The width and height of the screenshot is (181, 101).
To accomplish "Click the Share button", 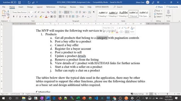I will pos(159,7).
